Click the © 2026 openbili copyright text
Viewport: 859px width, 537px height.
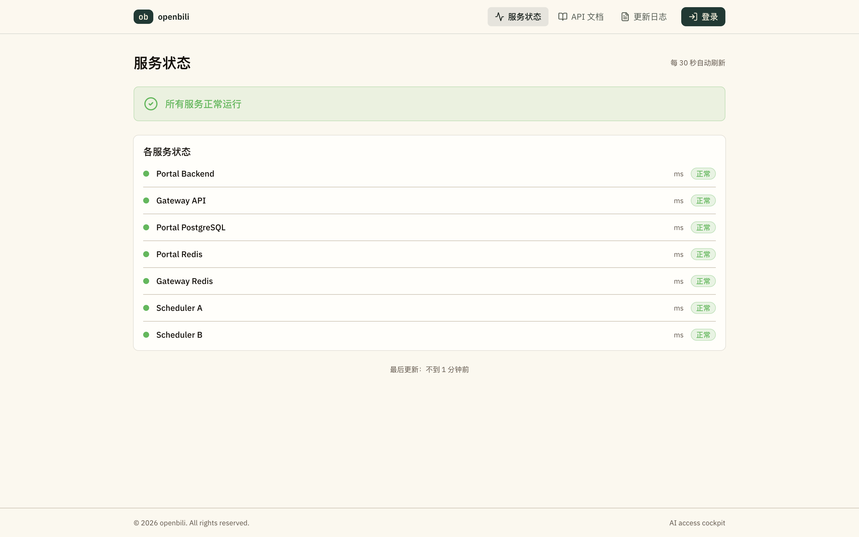[191, 523]
